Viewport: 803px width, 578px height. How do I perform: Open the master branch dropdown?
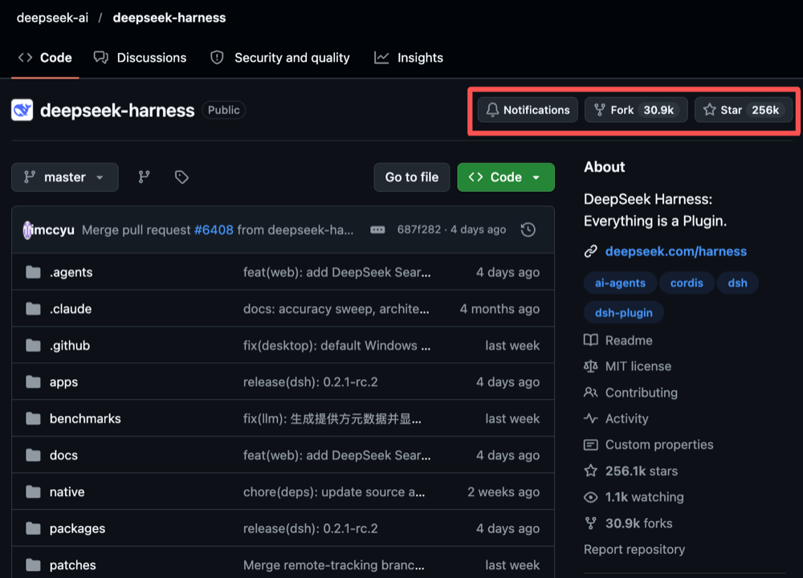[65, 177]
